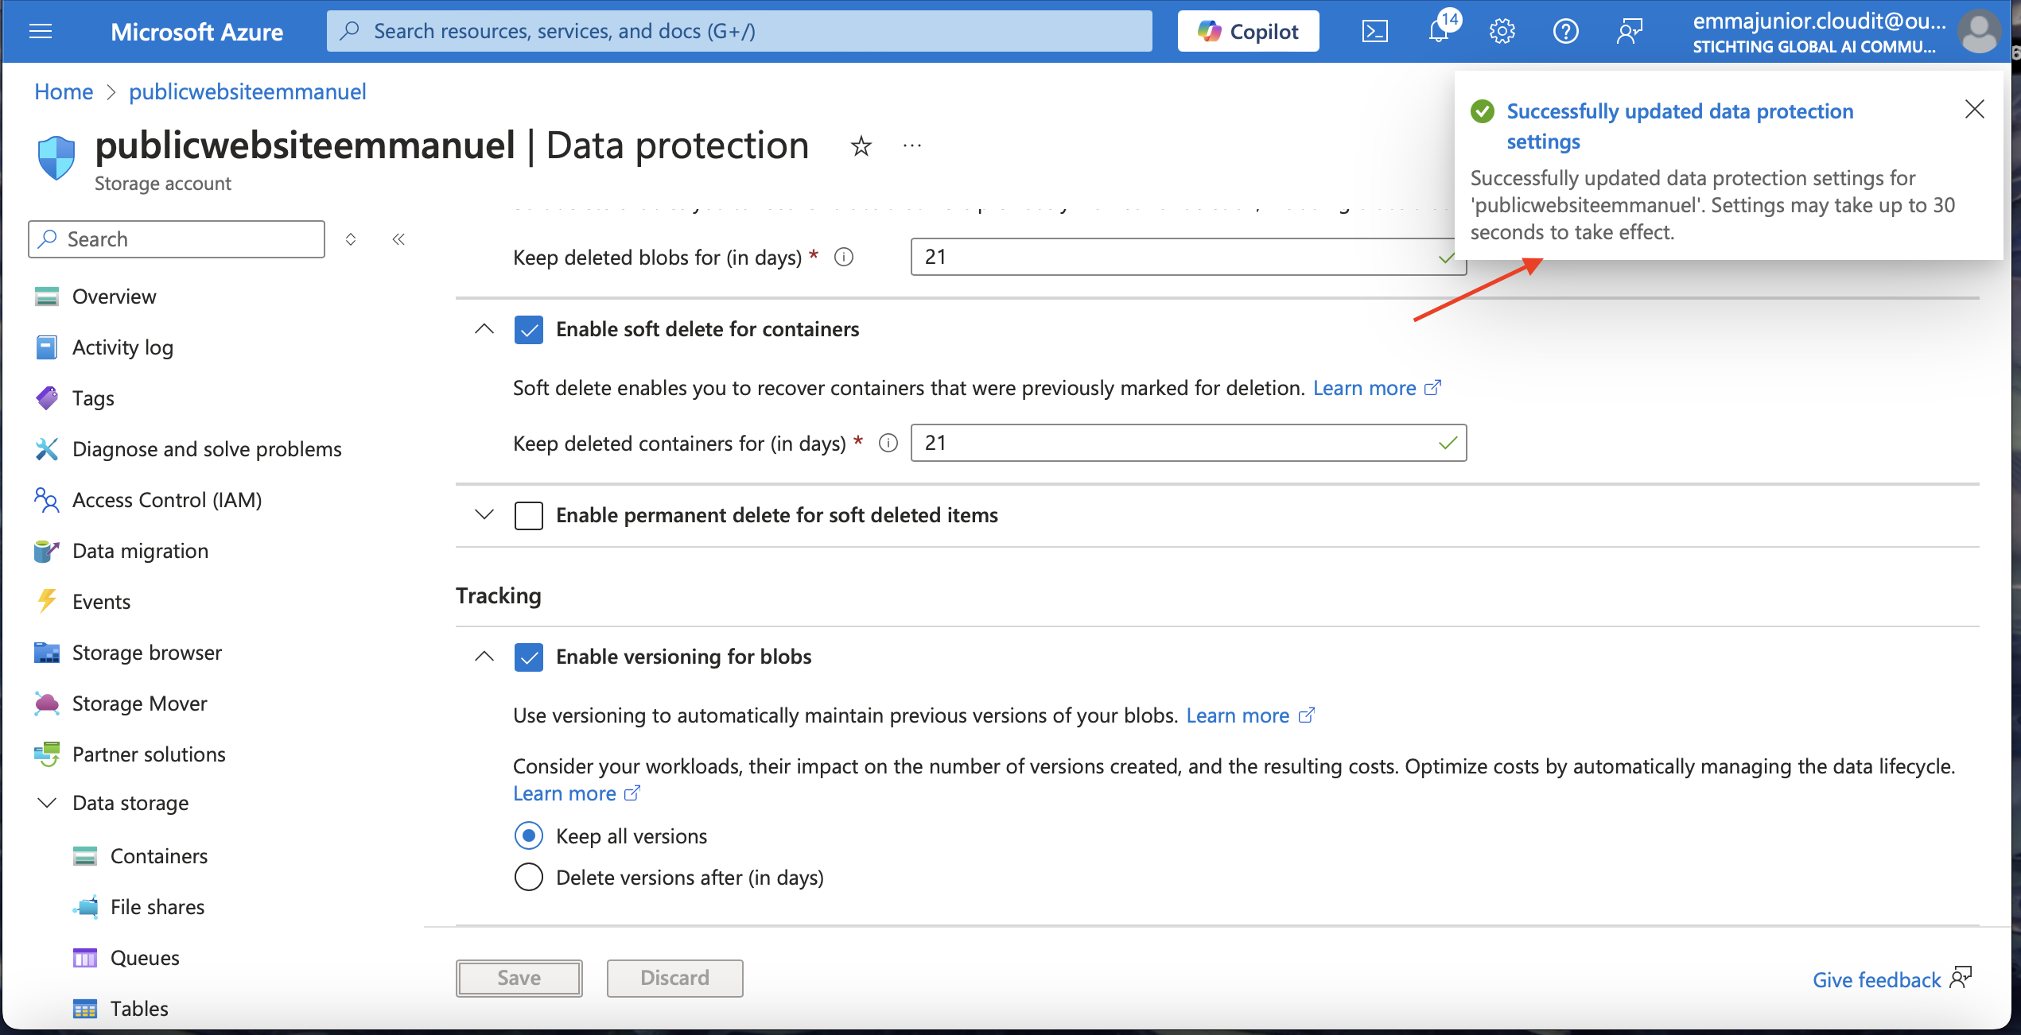Click the Queues icon
Image resolution: width=2021 pixels, height=1035 pixels.
[85, 958]
